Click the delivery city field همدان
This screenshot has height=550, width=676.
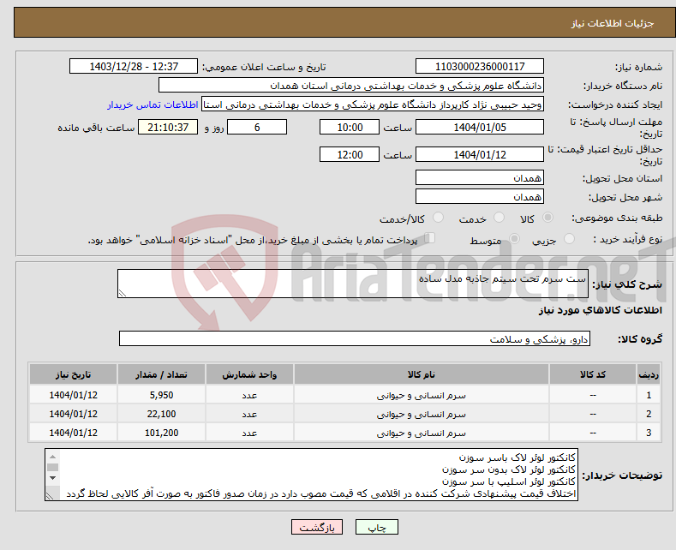pyautogui.click(x=480, y=196)
